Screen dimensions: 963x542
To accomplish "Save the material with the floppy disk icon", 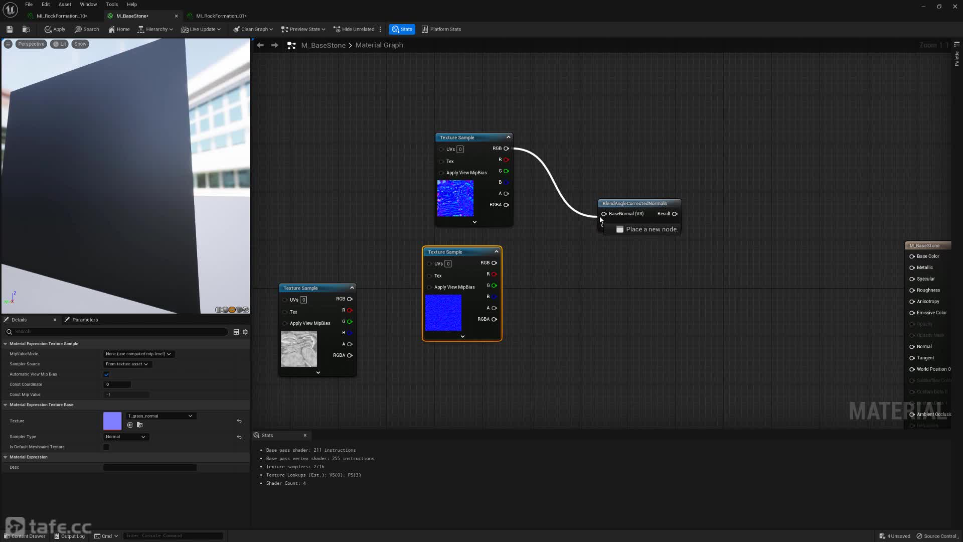I will click(x=10, y=29).
